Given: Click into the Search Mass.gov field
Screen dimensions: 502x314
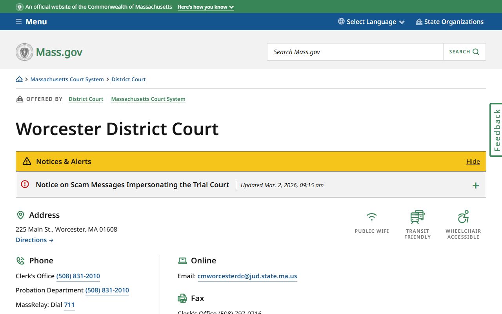Looking at the screenshot, I should (x=355, y=52).
